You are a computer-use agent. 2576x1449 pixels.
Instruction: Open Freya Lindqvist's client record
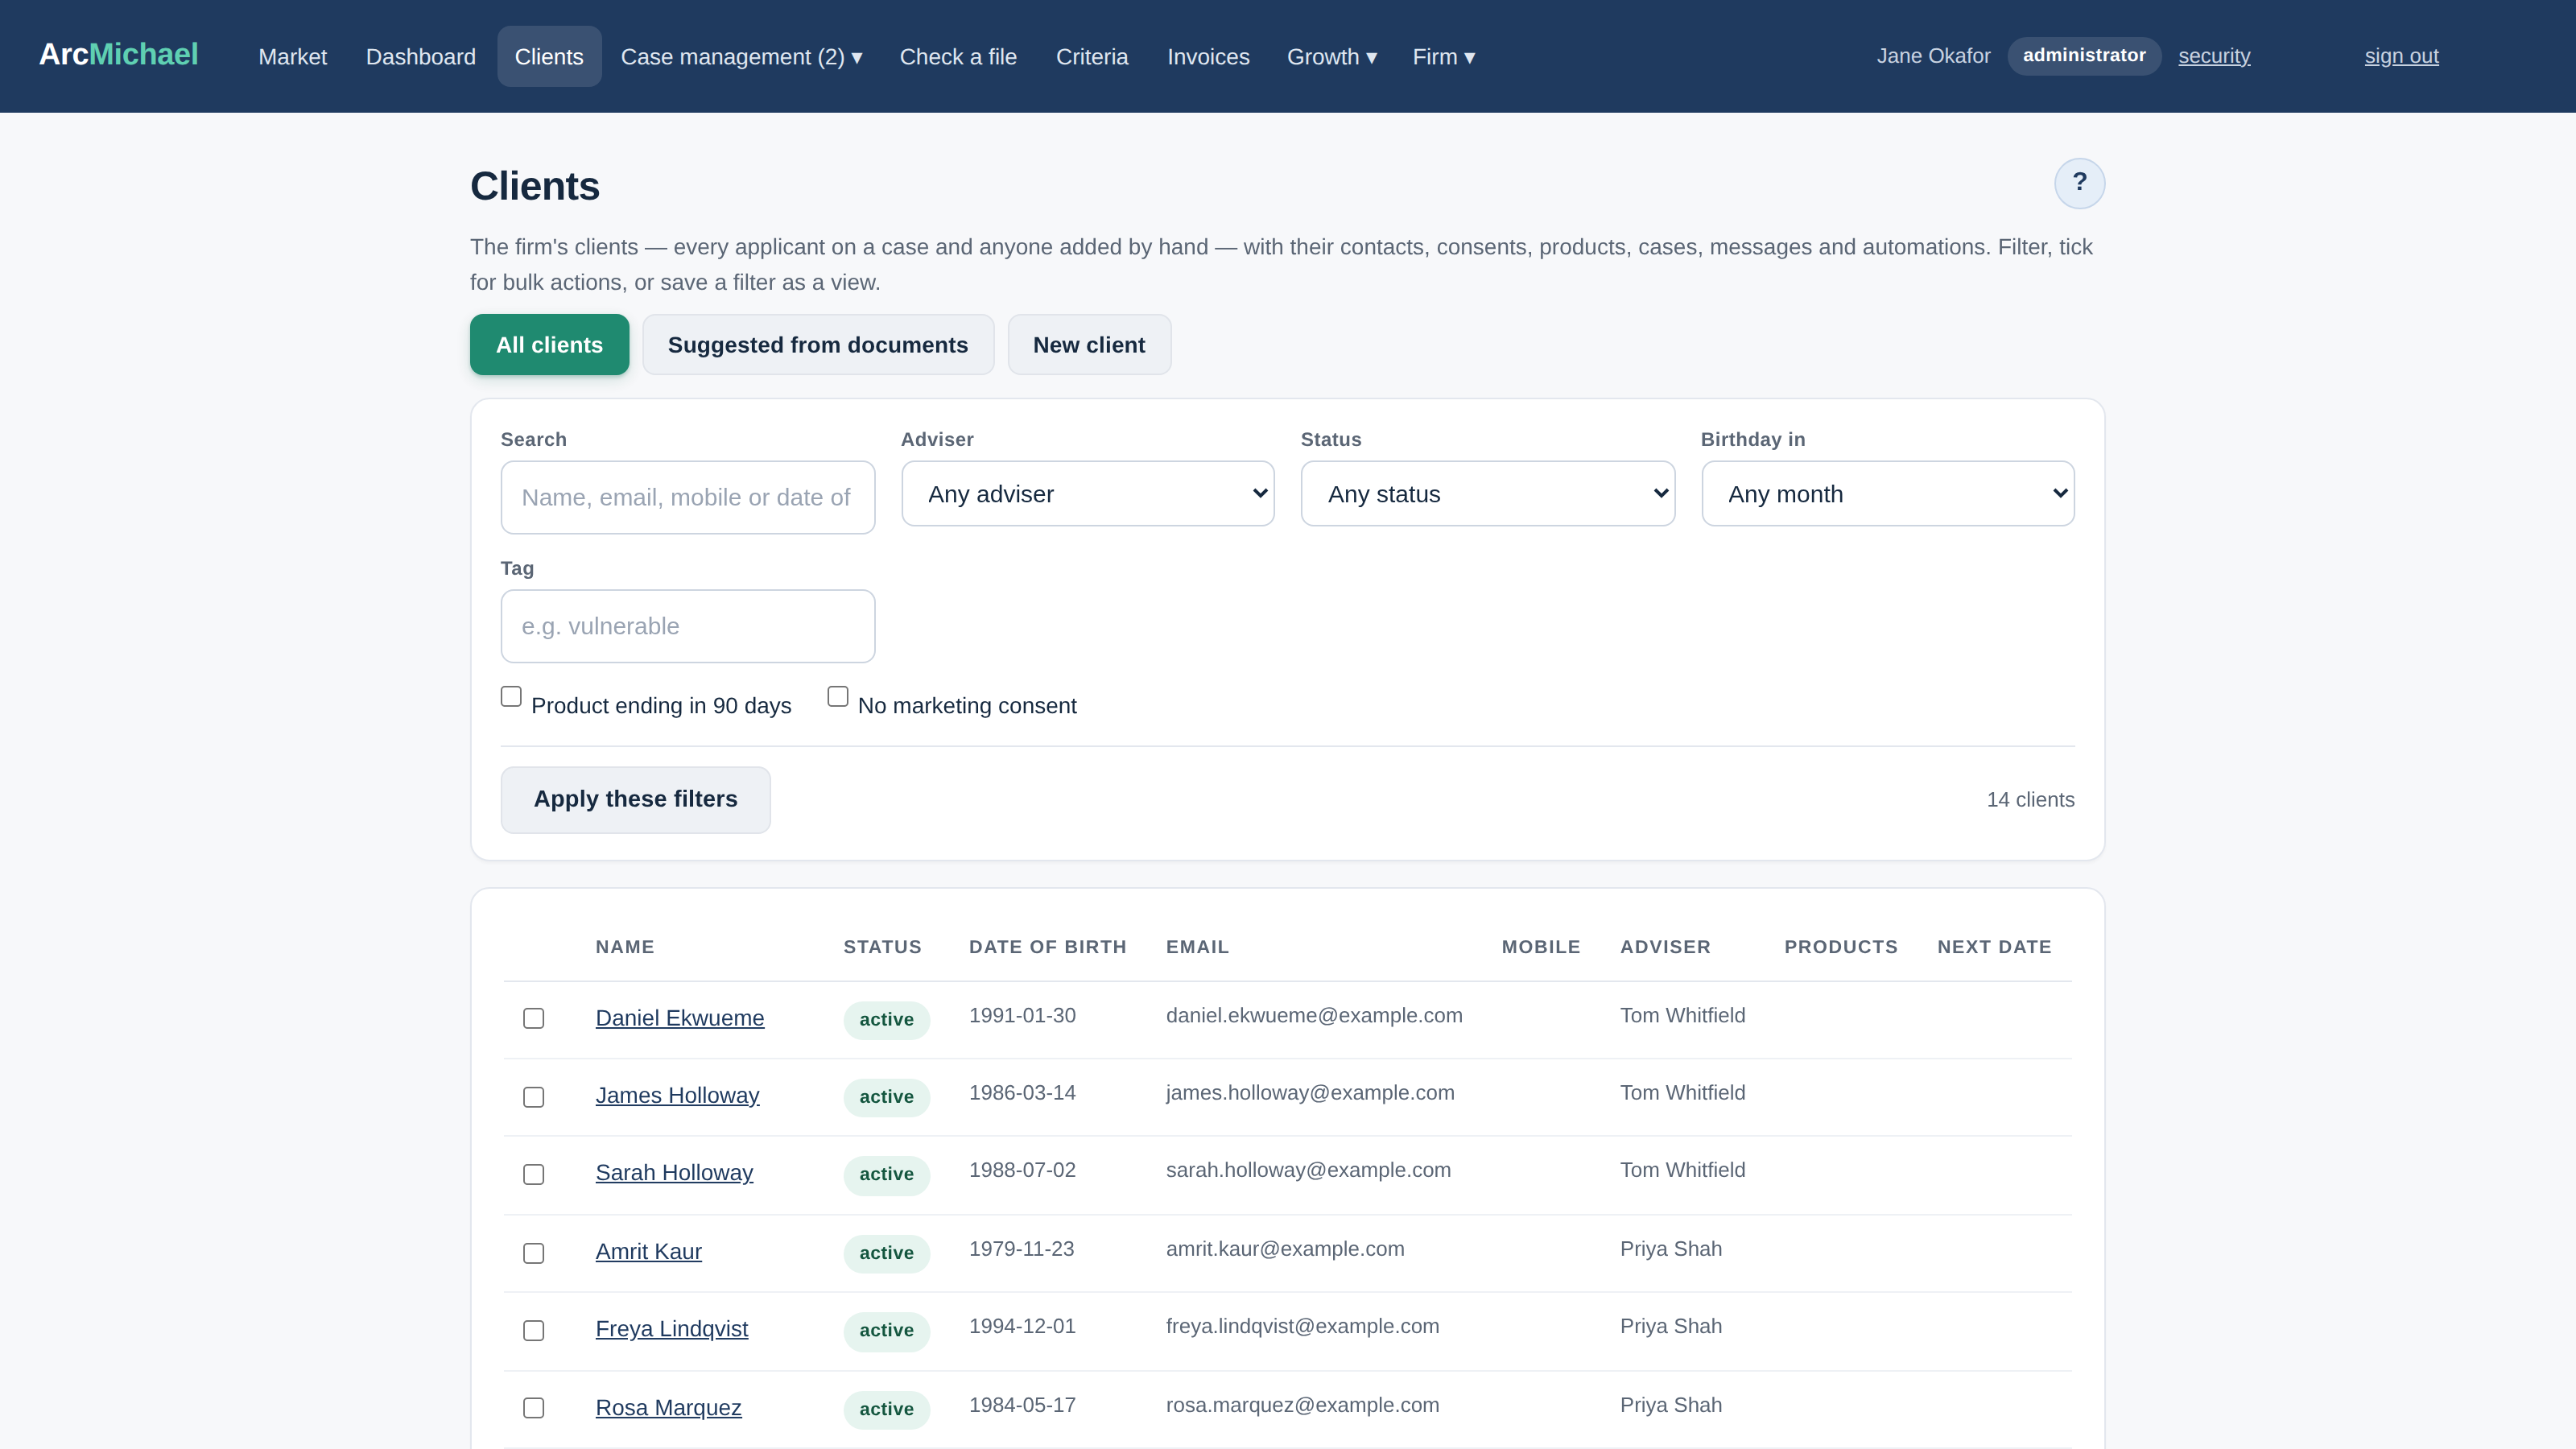pos(671,1329)
